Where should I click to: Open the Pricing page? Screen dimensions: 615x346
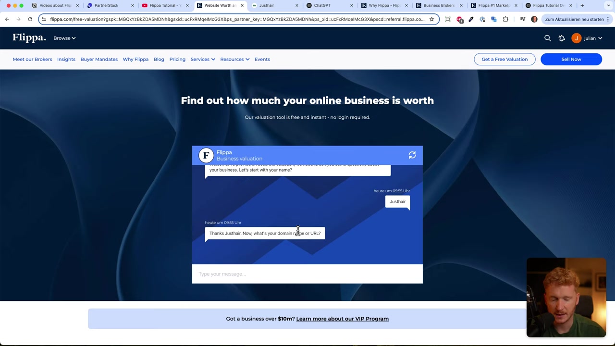(177, 59)
